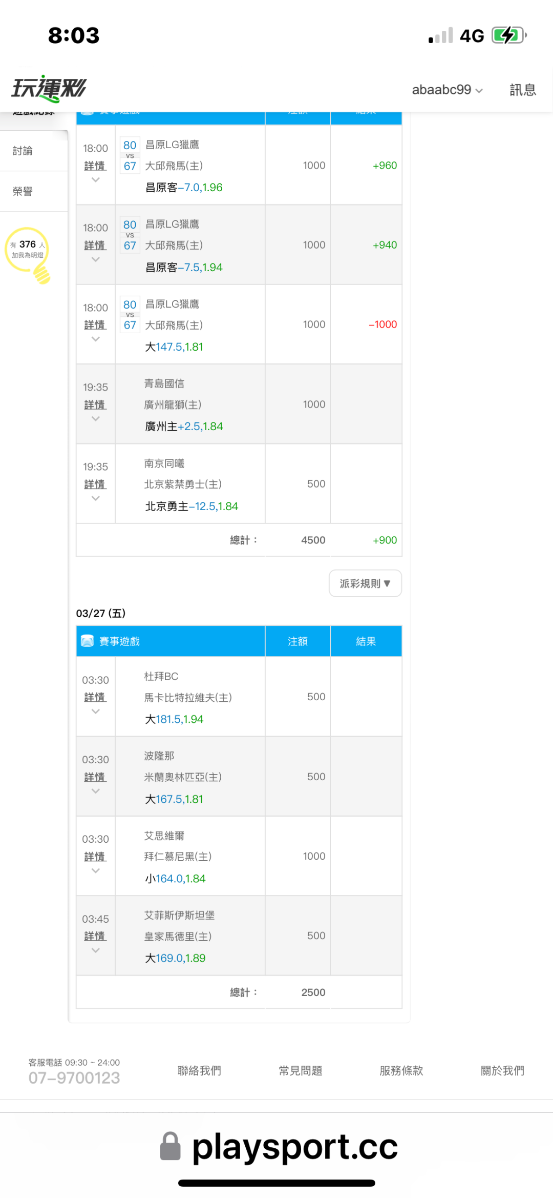553x1198 pixels.
Task: Expand details chevron for 杜拜BC game
Action: tap(95, 712)
